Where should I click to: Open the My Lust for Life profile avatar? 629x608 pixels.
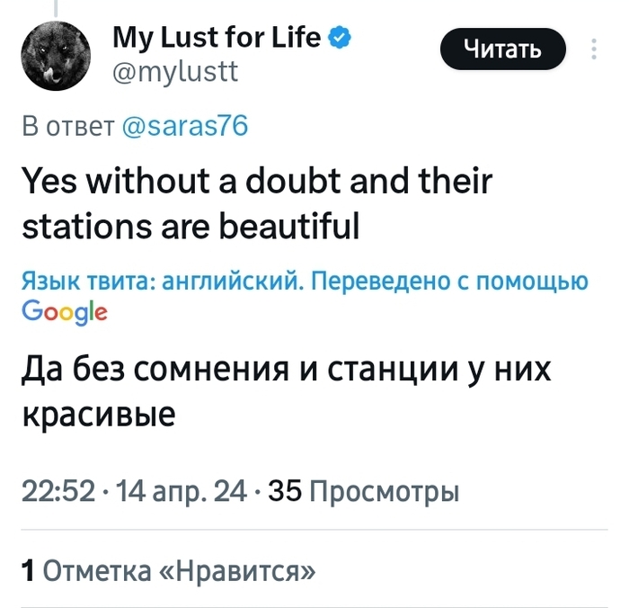point(56,56)
